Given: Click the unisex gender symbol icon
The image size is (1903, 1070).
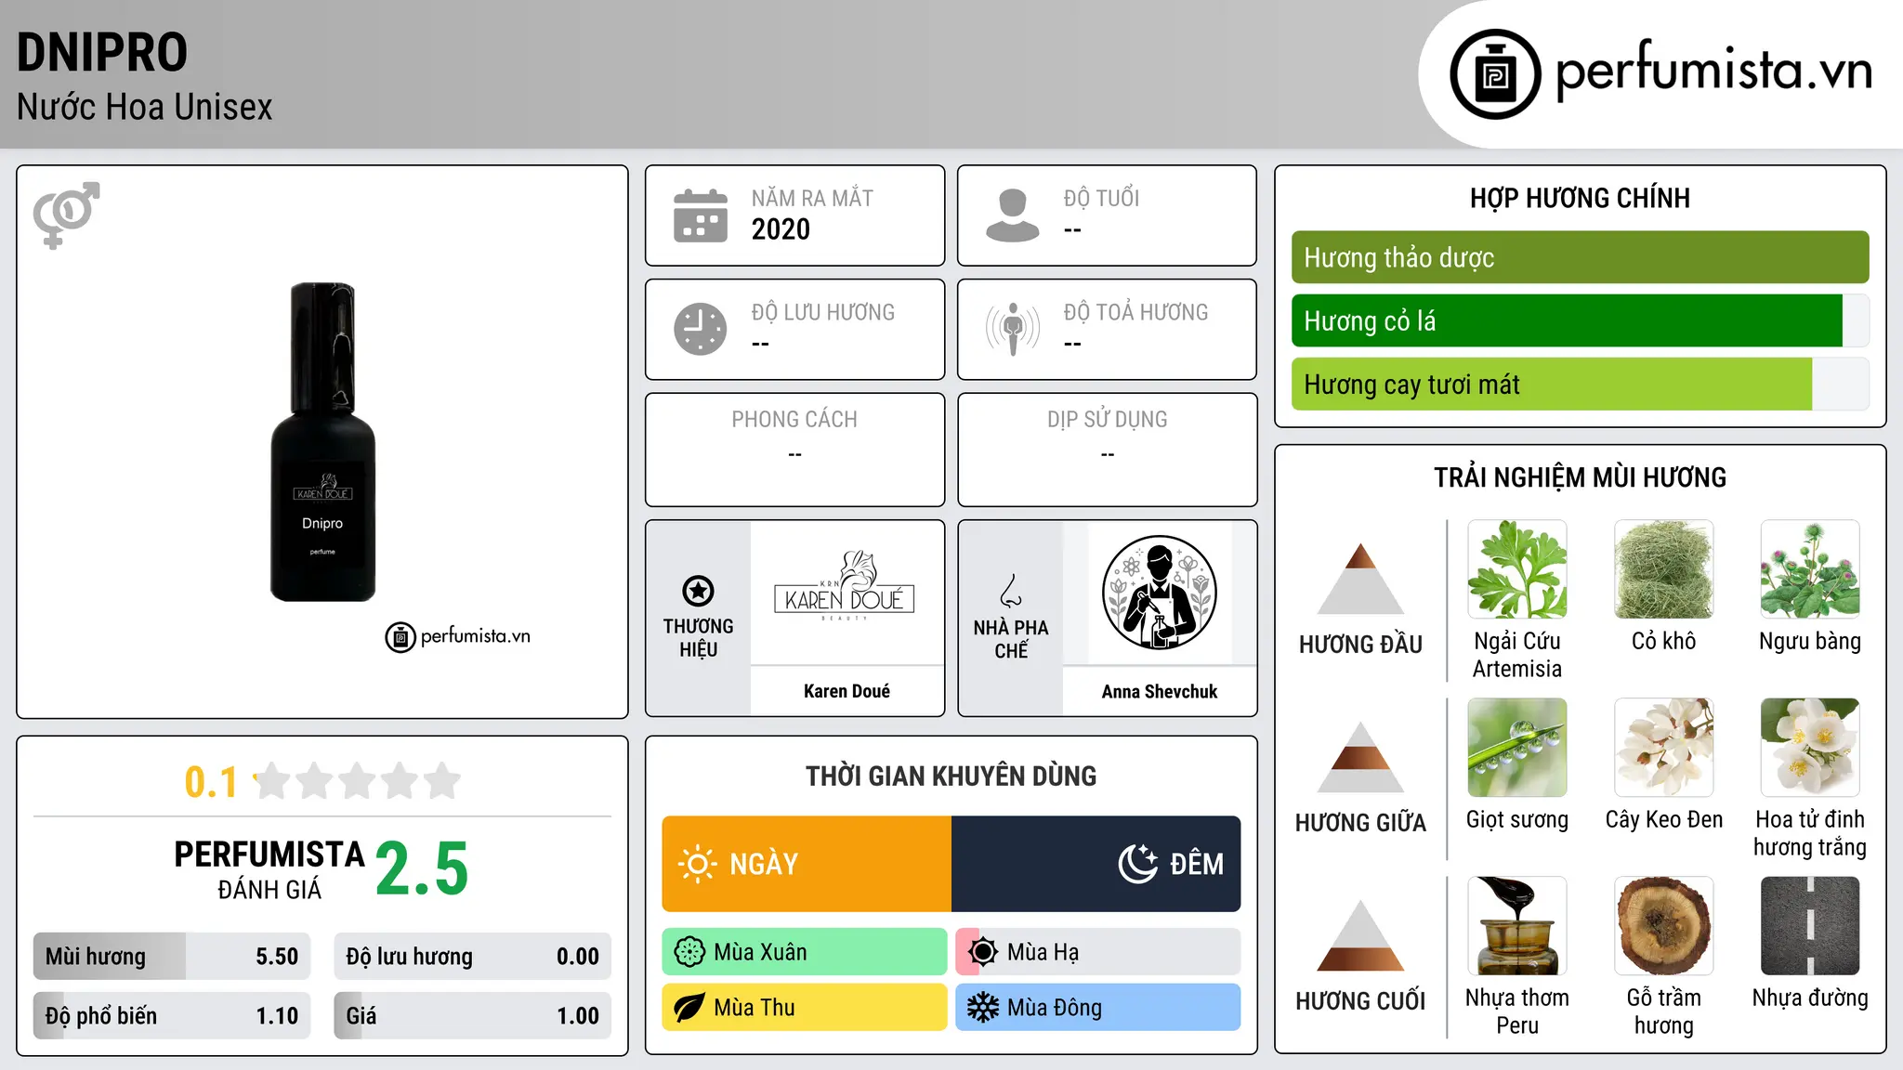Looking at the screenshot, I should tap(66, 215).
